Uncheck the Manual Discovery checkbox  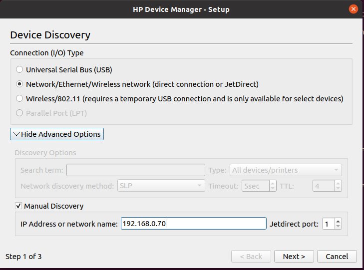(19, 206)
